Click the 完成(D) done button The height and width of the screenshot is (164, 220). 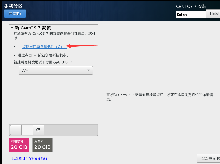point(15,14)
